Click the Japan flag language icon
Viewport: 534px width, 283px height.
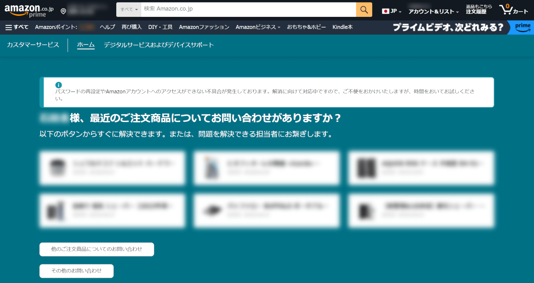click(x=385, y=11)
